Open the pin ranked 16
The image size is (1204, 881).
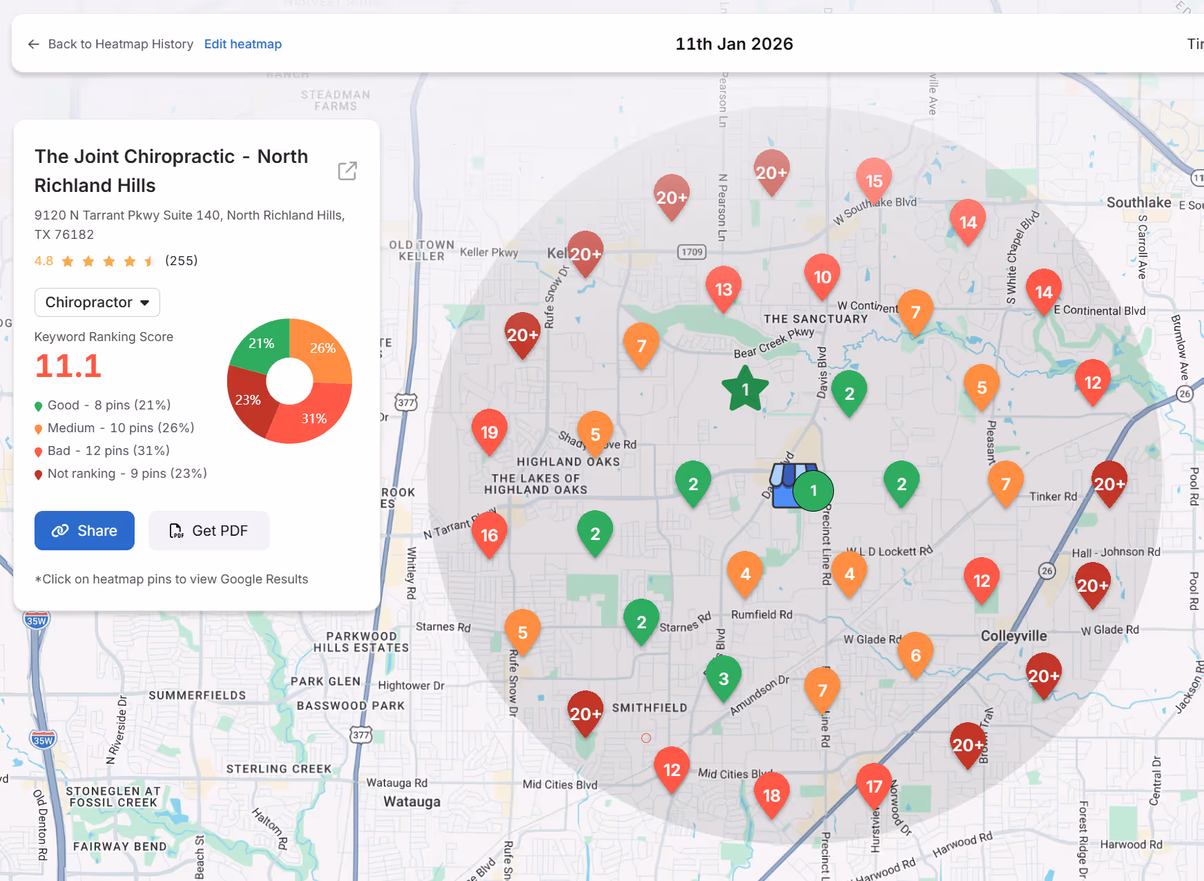coord(489,535)
